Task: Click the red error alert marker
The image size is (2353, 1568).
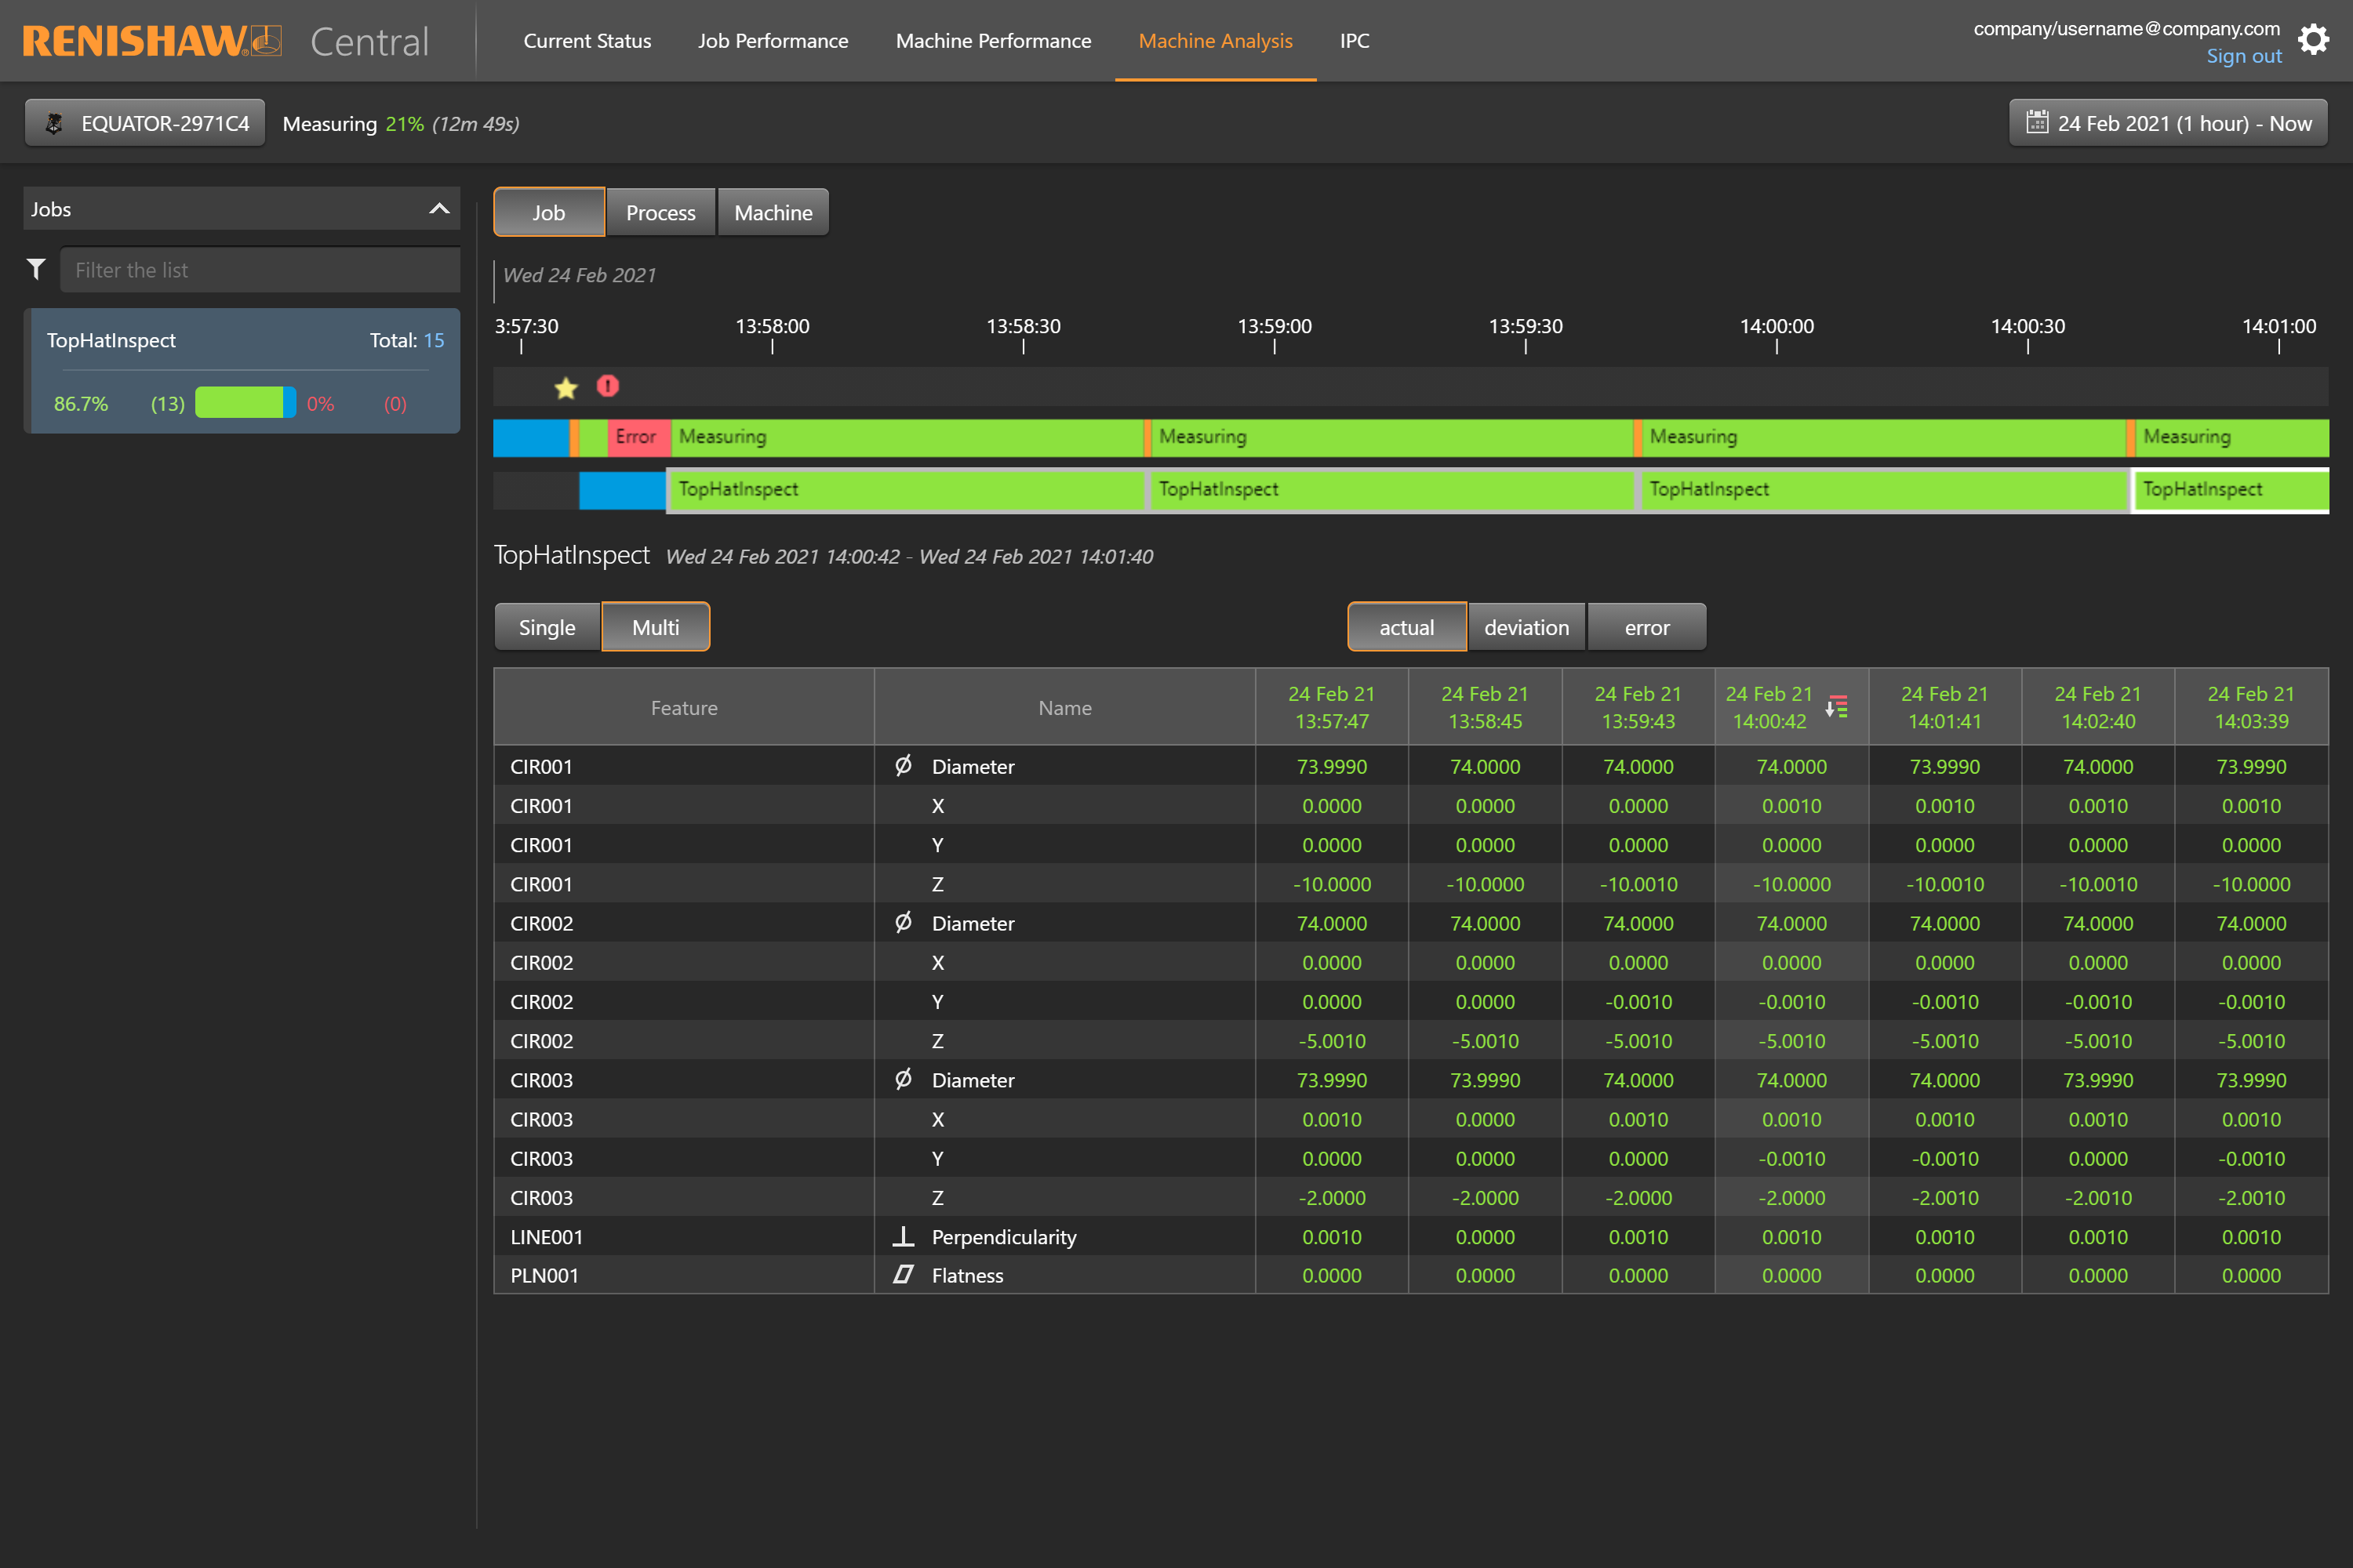Action: coord(607,386)
